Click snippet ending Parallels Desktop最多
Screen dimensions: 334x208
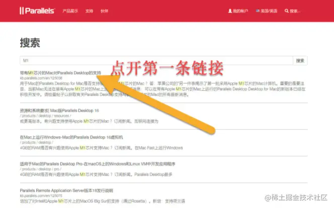pos(96,174)
